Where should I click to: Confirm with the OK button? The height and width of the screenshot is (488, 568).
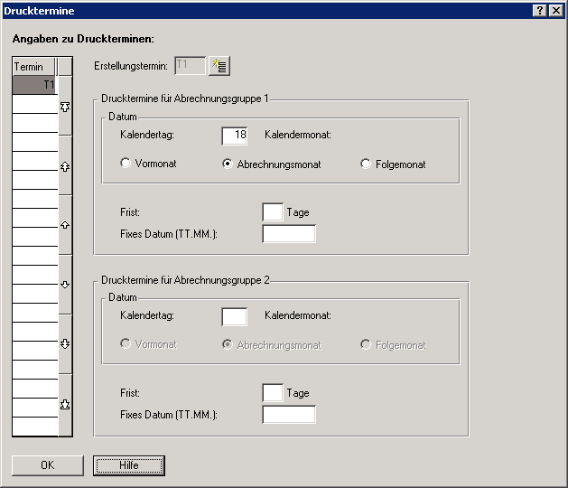tap(48, 465)
